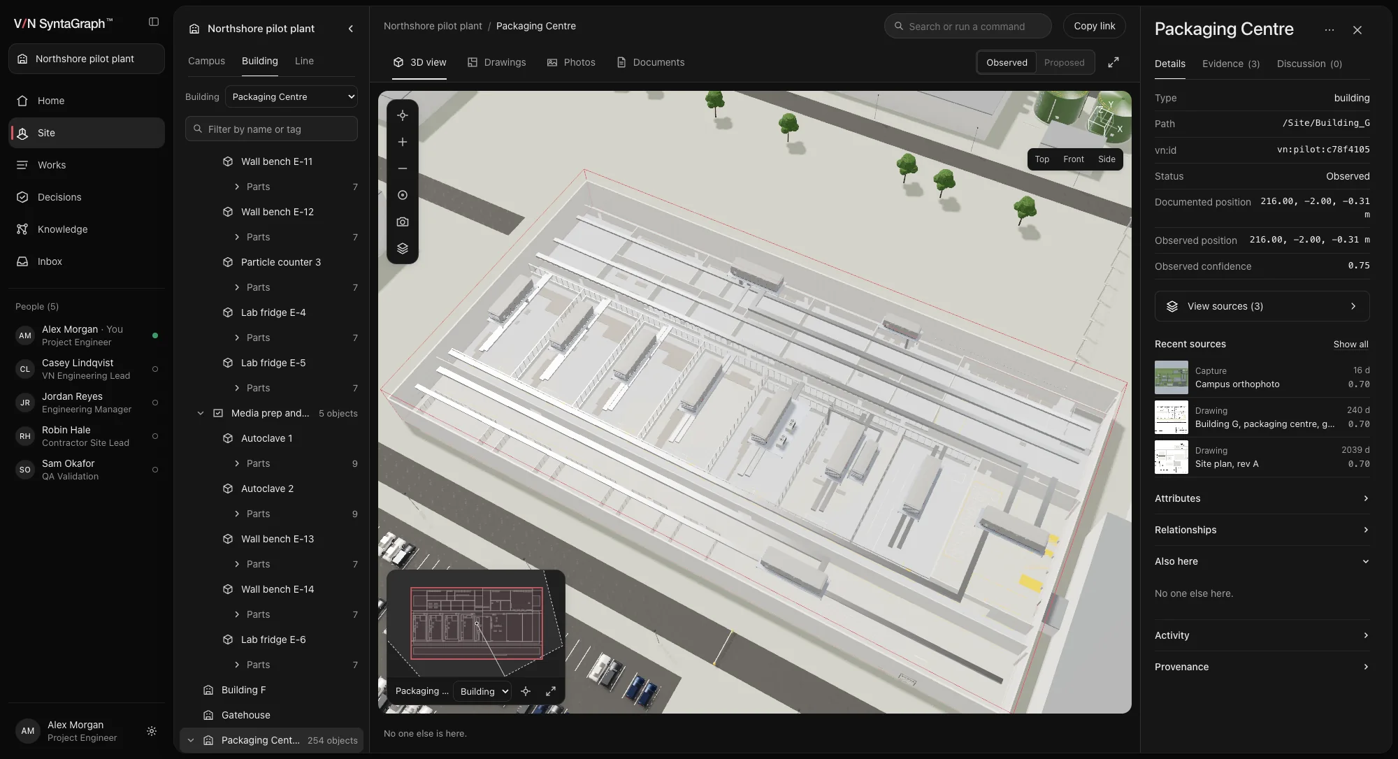Open the Campus orthophoto thumbnail
The width and height of the screenshot is (1398, 759).
pos(1172,377)
